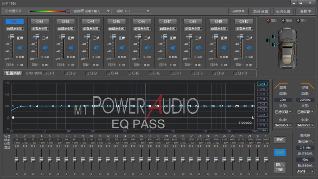Click EQ node 1 on the graph
The image size is (318, 179).
coord(13,106)
